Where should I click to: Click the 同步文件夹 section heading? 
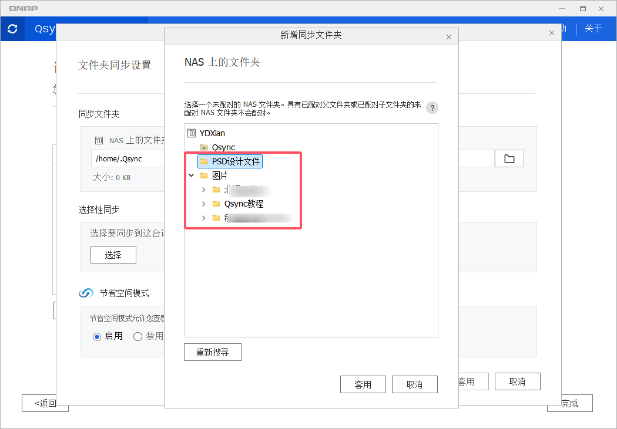point(99,114)
